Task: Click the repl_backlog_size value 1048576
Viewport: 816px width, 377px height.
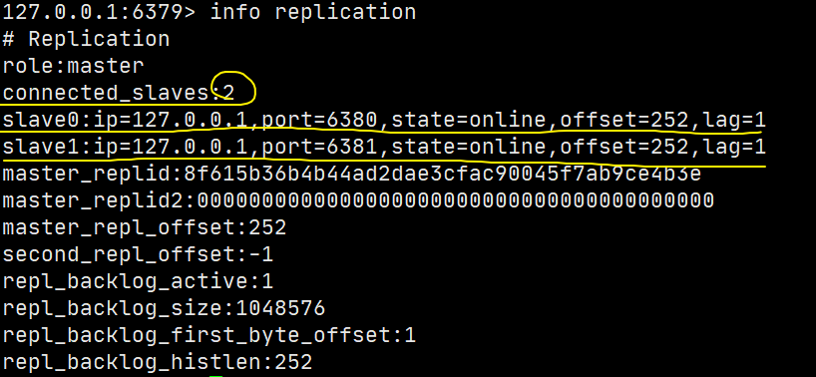Action: click(280, 309)
